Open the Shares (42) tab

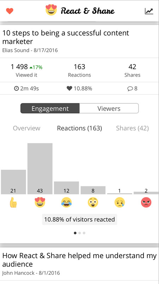click(x=132, y=128)
